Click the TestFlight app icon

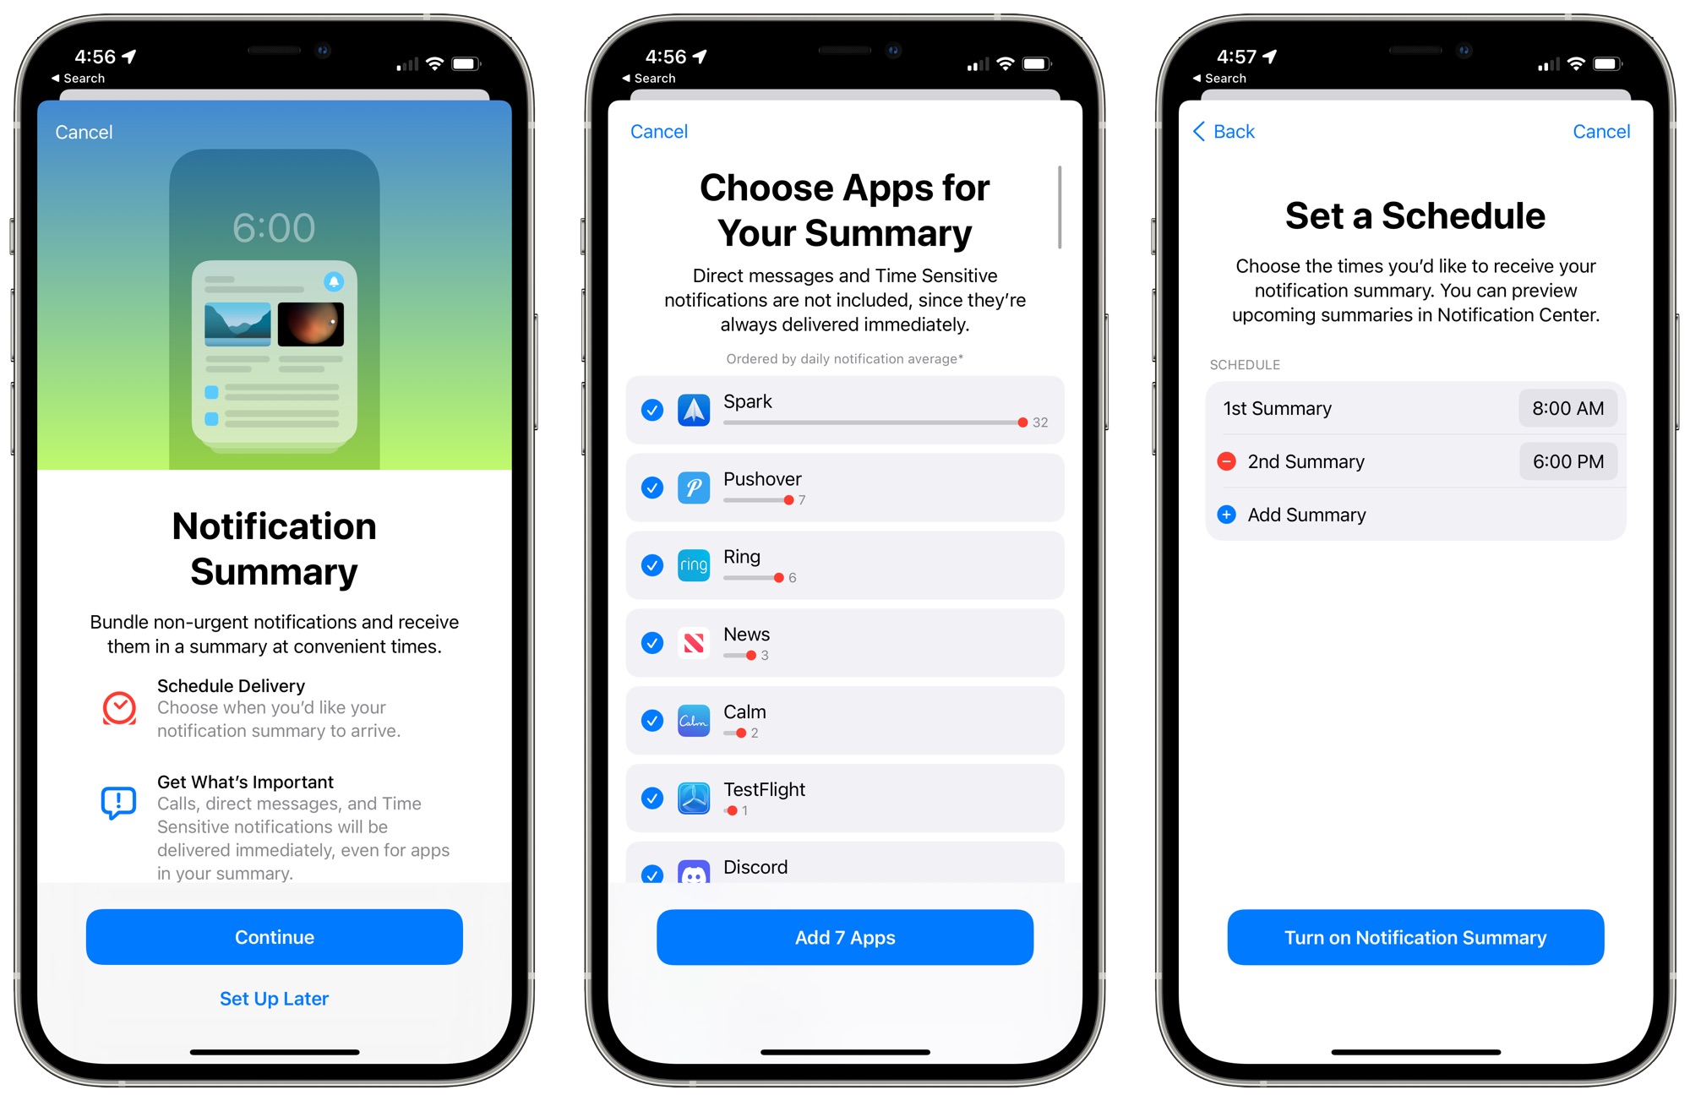click(x=694, y=799)
